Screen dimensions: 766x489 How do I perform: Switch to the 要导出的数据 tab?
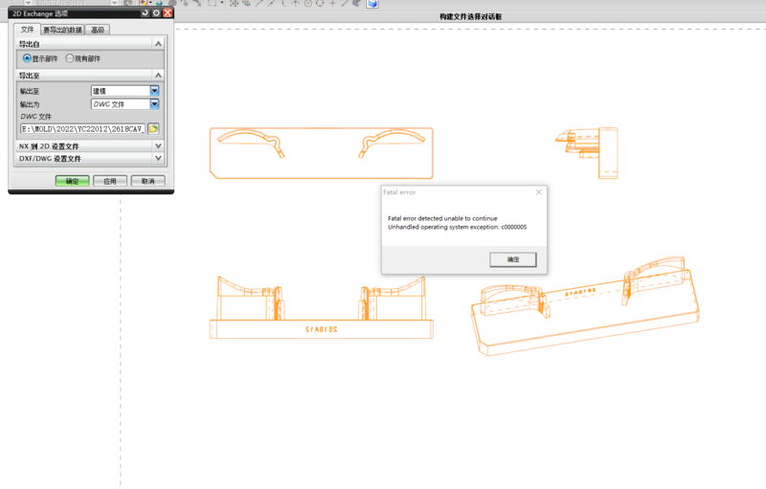[62, 30]
